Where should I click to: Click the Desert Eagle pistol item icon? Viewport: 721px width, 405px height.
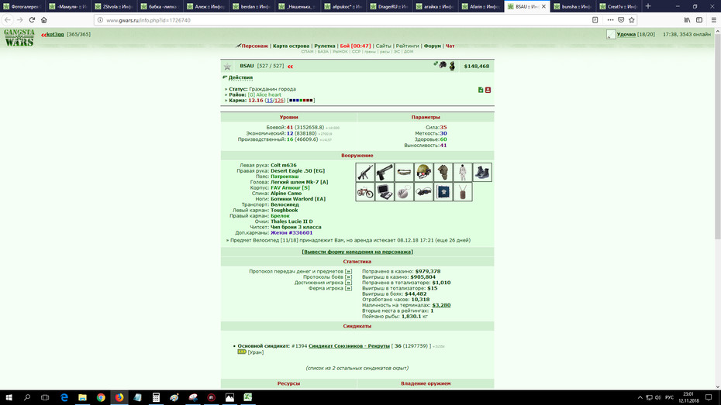tap(385, 172)
